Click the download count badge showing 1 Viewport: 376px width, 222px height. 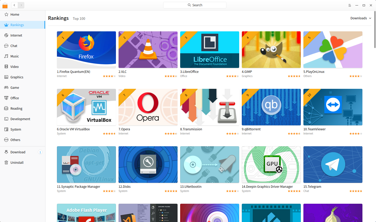coord(40,152)
